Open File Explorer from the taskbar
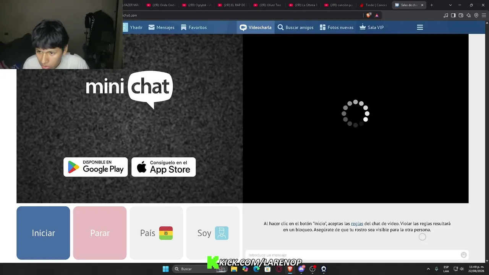 tap(234, 269)
